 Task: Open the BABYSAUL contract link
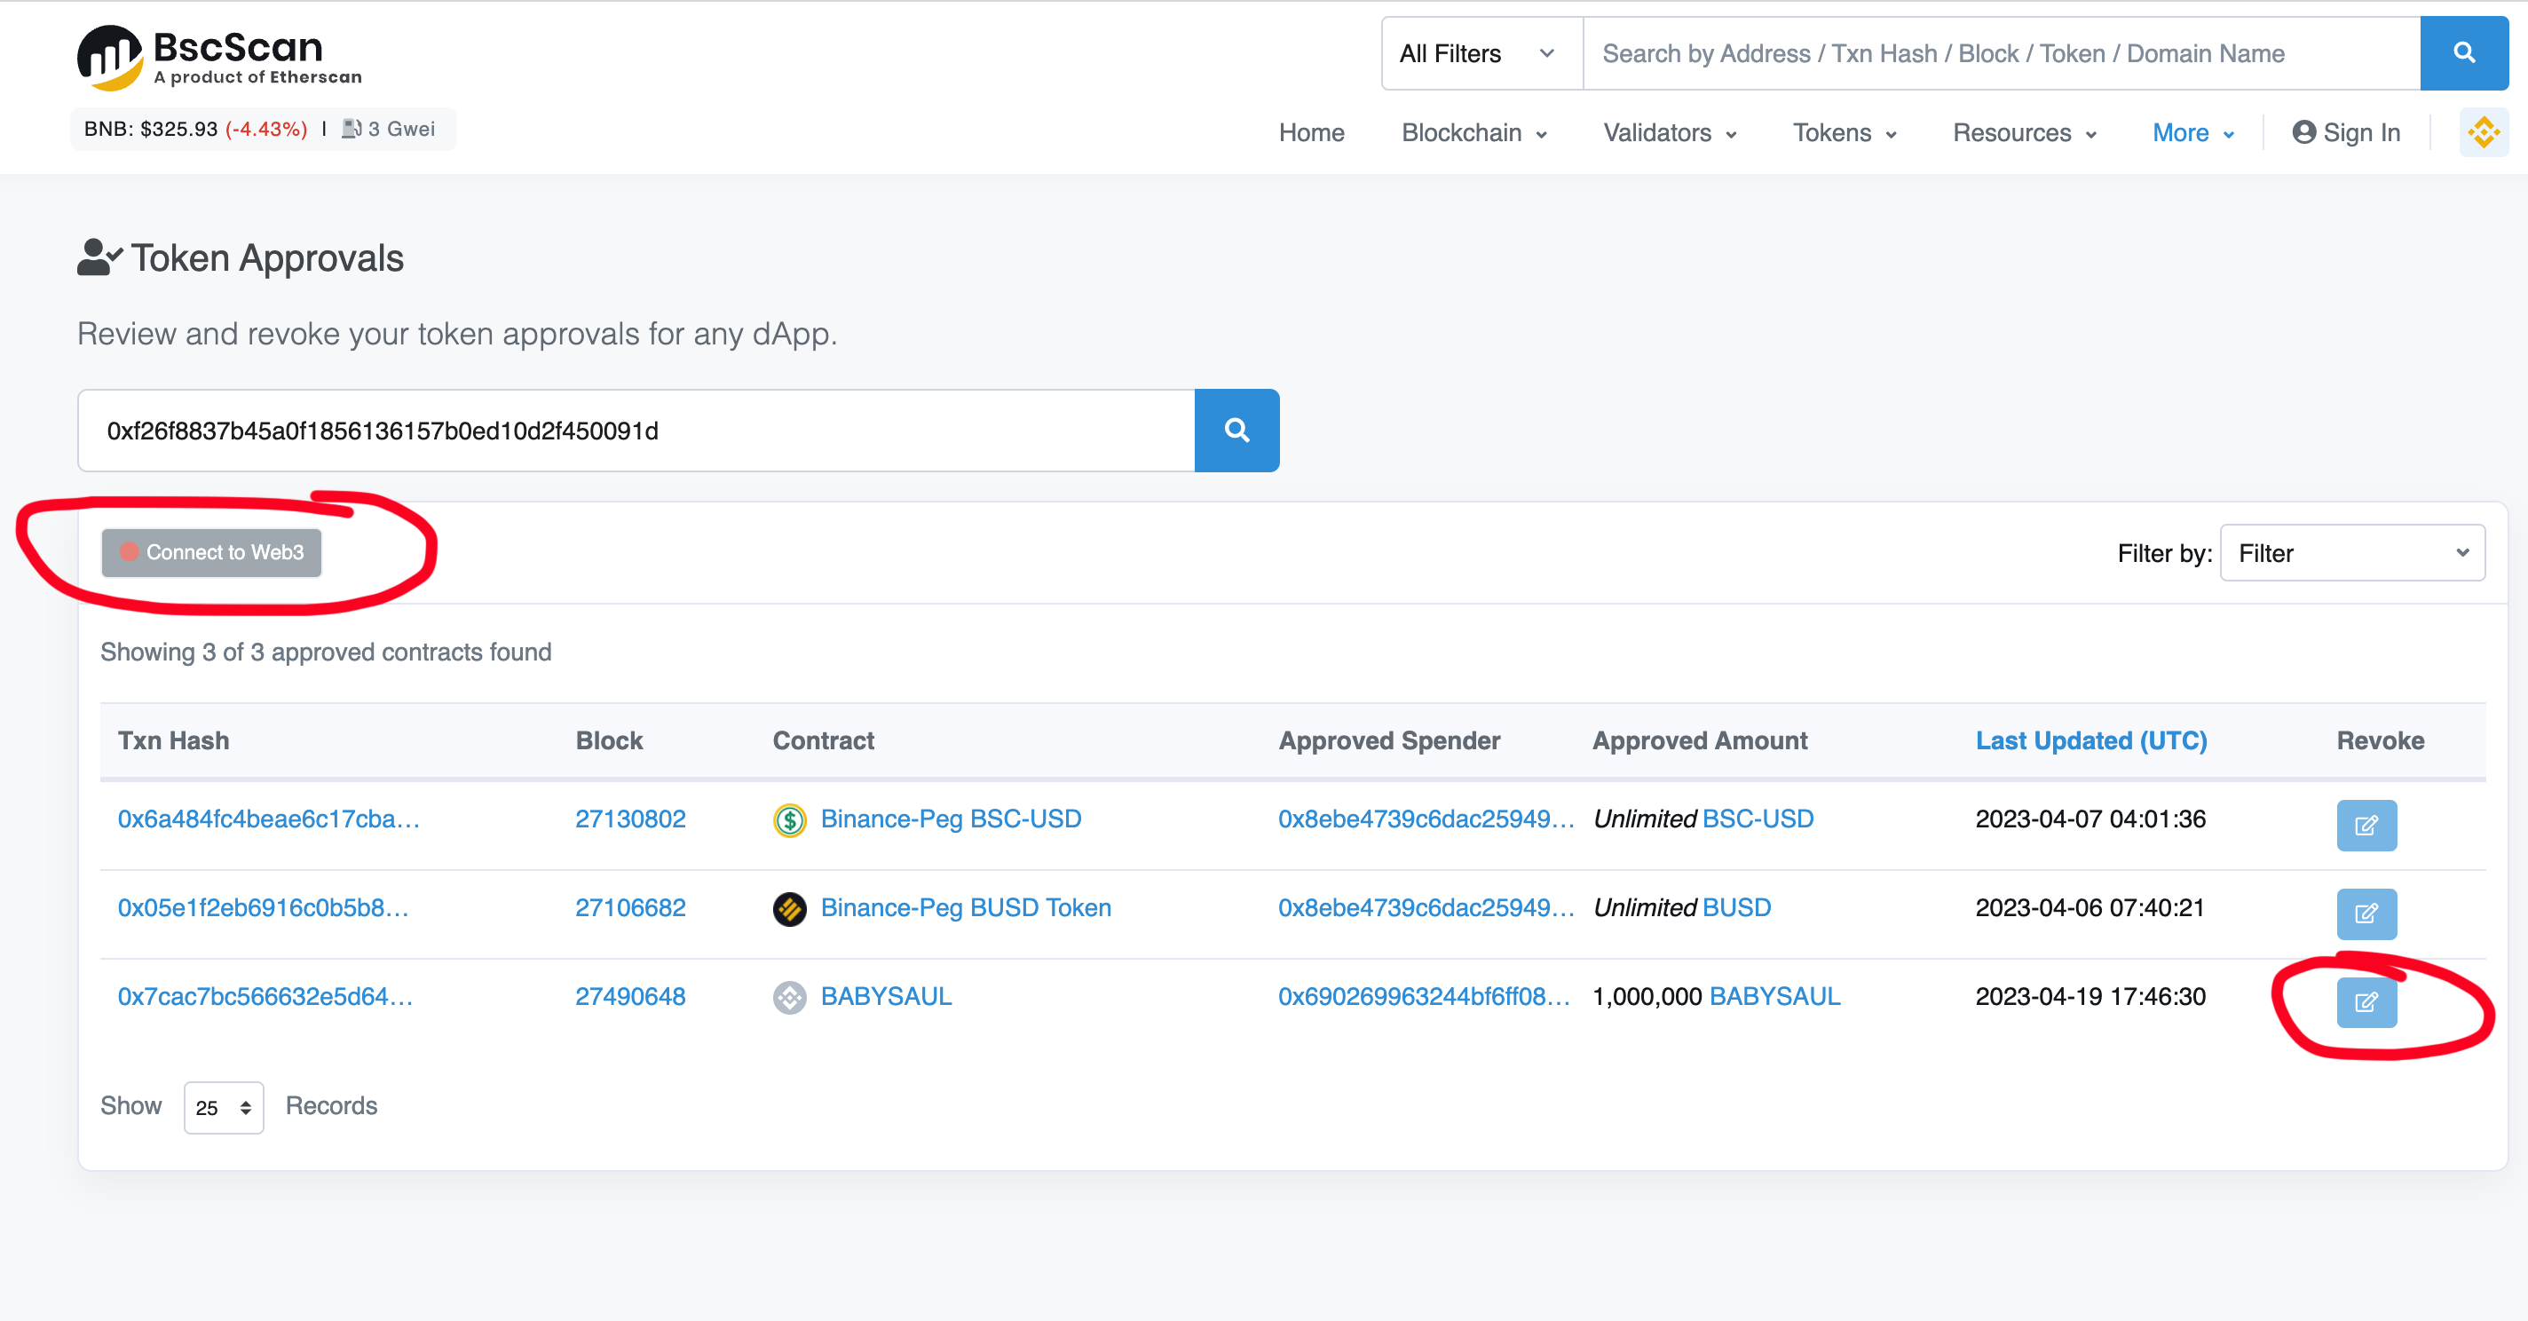click(x=886, y=996)
